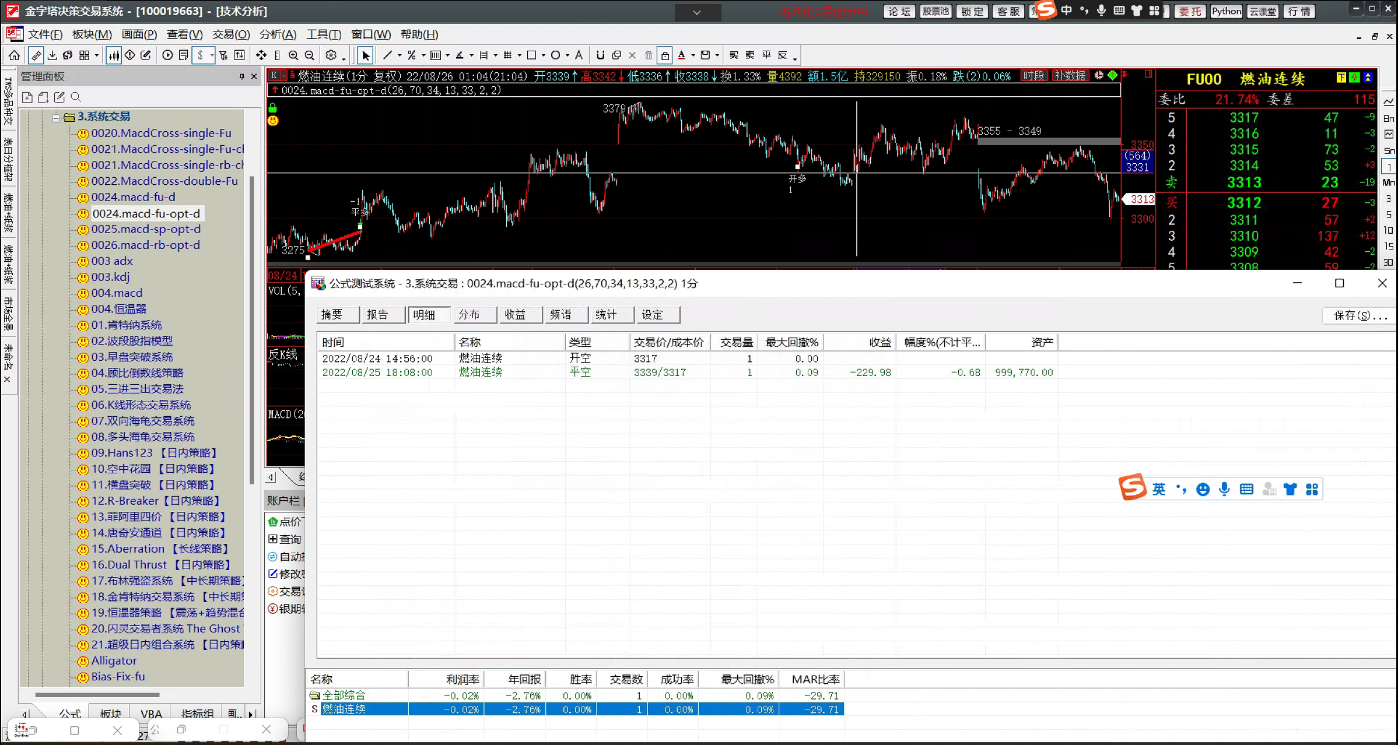Click the 委托 button in title bar
1398x745 pixels.
(1190, 11)
